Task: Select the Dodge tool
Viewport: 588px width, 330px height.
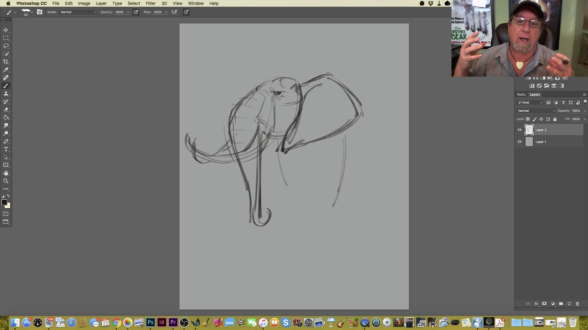Action: 6,133
